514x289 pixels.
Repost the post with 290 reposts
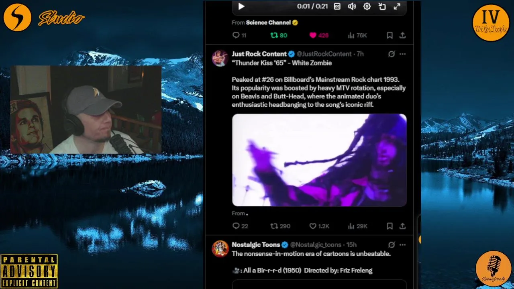tap(280, 226)
